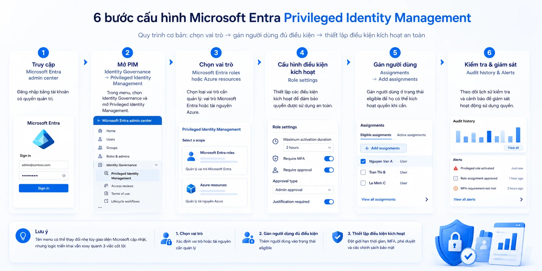Click the Add assignments button
Viewport: 542px width, 271px height.
pyautogui.click(x=383, y=148)
